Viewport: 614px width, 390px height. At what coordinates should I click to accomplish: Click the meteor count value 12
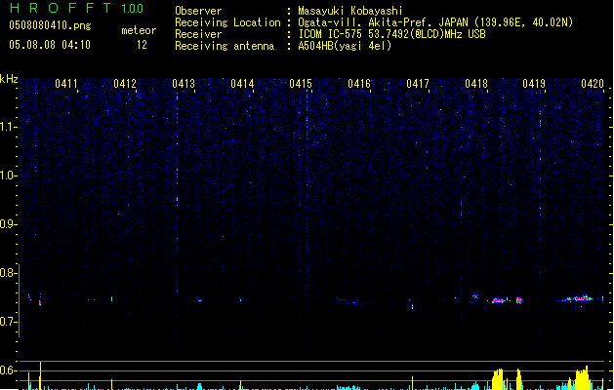tap(142, 45)
